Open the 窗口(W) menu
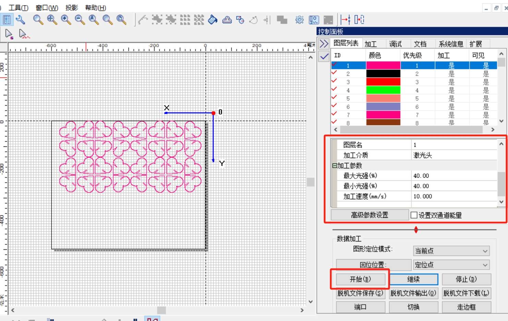Viewport: 508px width, 321px height. [x=47, y=8]
